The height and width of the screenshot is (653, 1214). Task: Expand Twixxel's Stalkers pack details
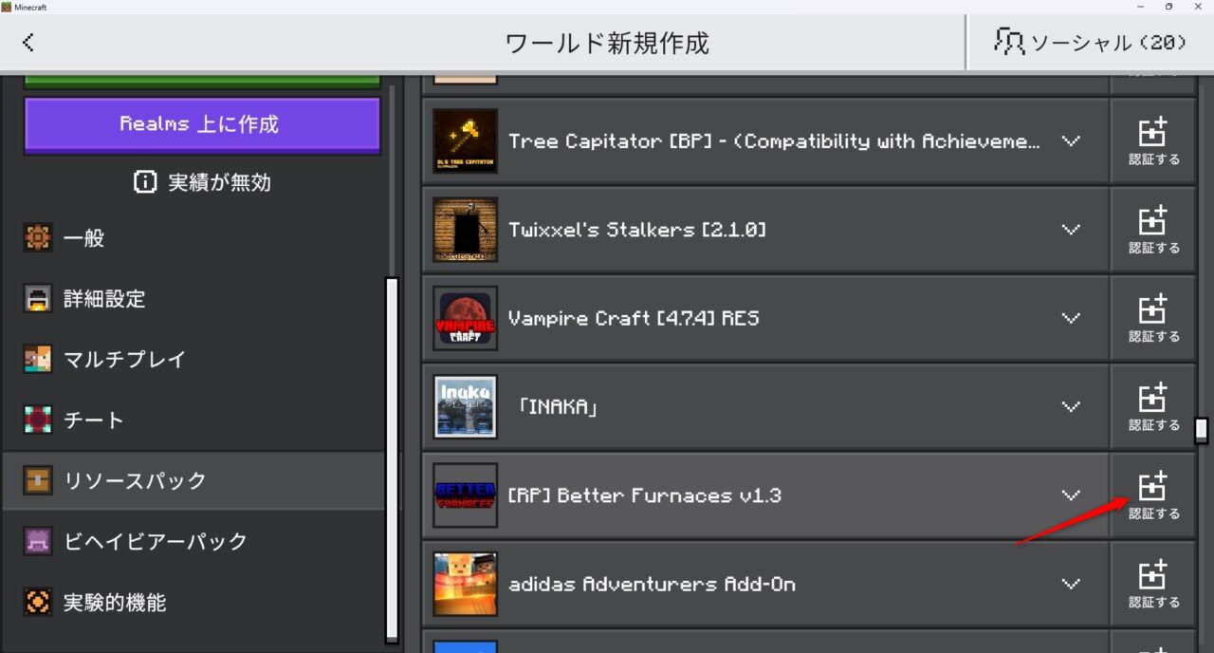pyautogui.click(x=1071, y=230)
